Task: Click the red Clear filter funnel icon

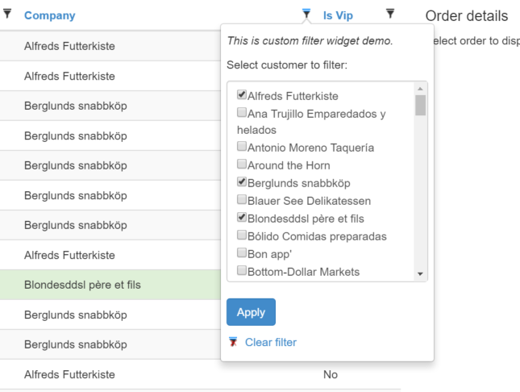Action: [x=233, y=342]
